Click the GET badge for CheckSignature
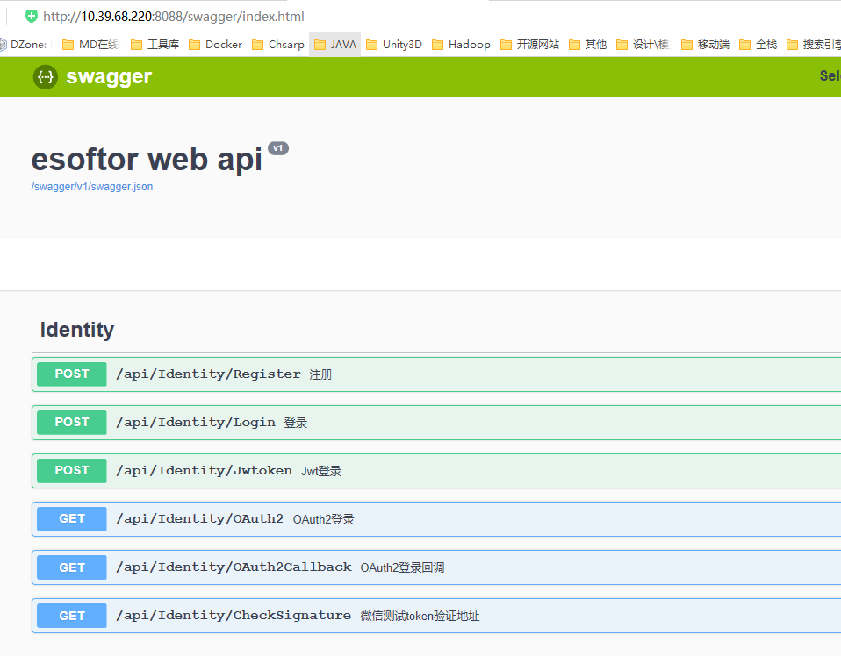Viewport: 841px width, 656px height. (x=72, y=616)
